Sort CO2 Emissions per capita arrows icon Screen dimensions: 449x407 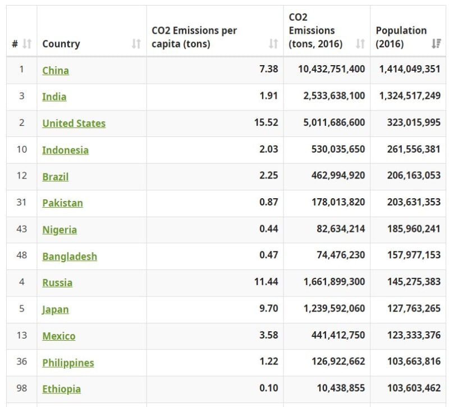(273, 44)
